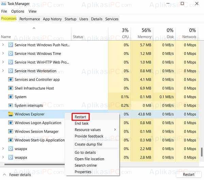Viewport: 204px width, 180px height.
Task: Expand the second wsappx process group
Action: pos(3,157)
